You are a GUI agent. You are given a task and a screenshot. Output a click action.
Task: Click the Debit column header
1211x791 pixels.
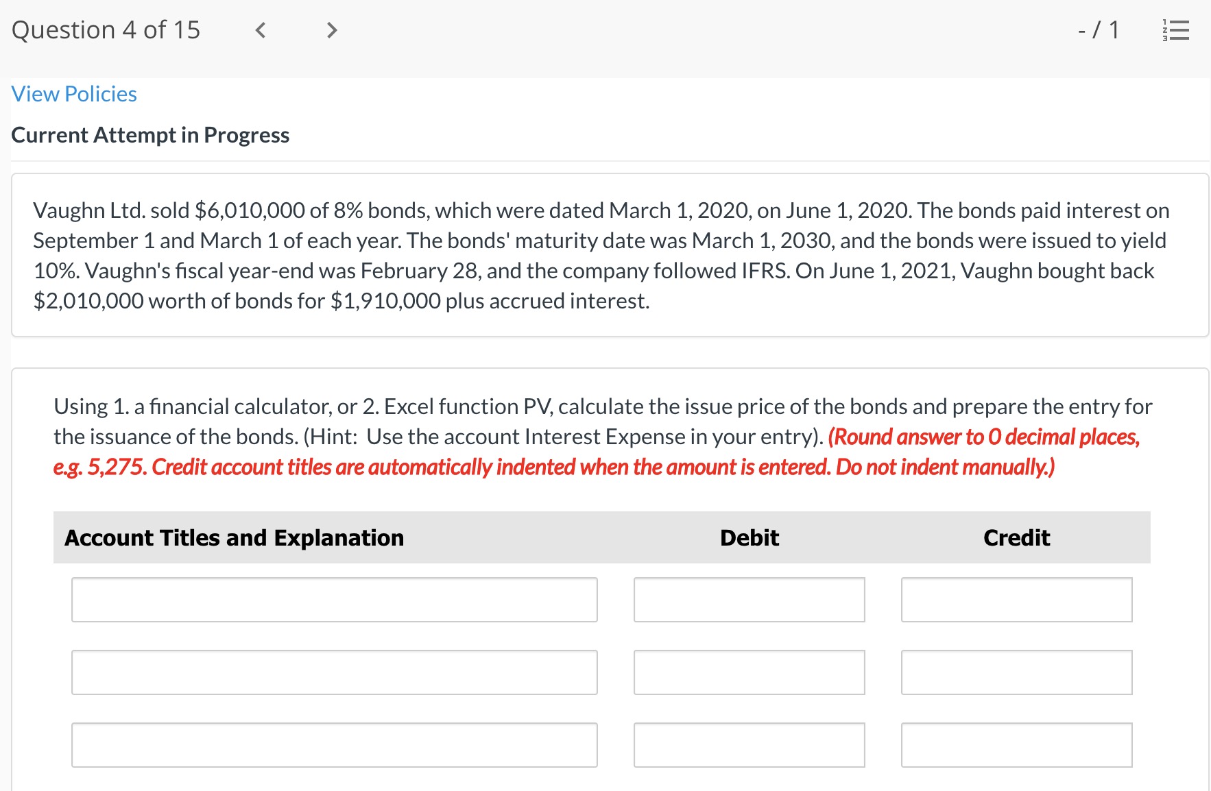coord(749,537)
